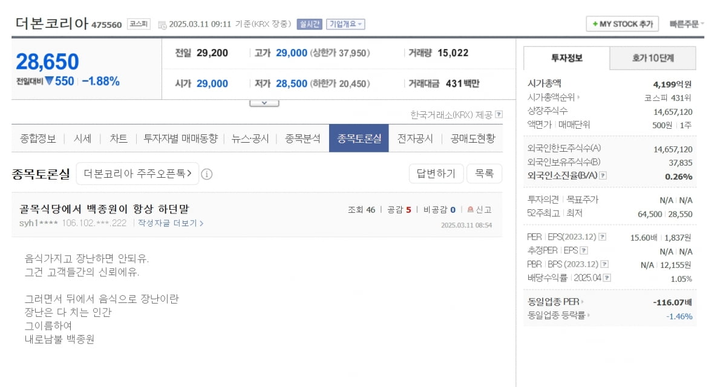Switch to the 차트 tab

coord(119,138)
